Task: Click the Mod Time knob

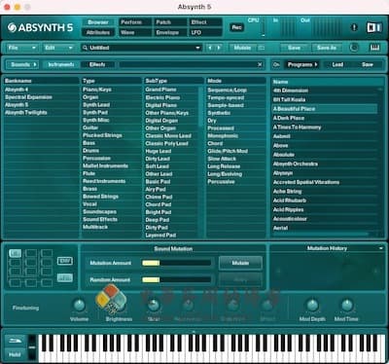Action: point(347,305)
